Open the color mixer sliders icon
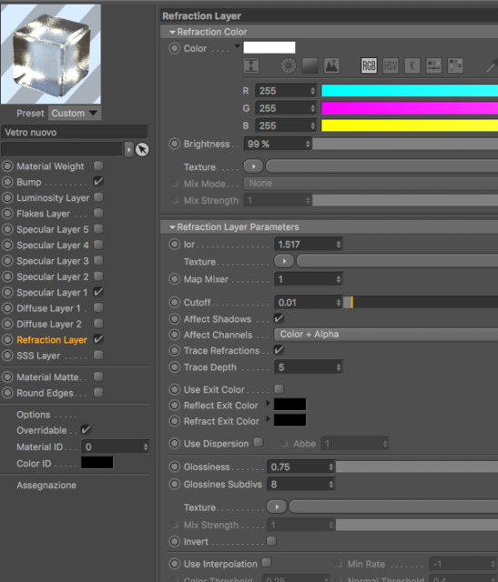This screenshot has width=498, height=582. pos(433,65)
